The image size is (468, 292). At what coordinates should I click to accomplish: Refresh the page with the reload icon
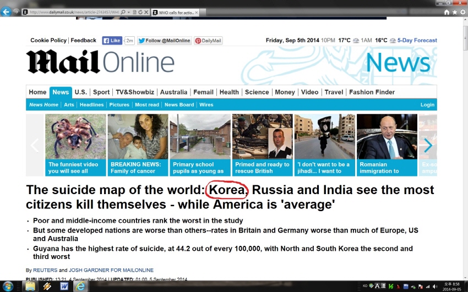tap(140, 12)
